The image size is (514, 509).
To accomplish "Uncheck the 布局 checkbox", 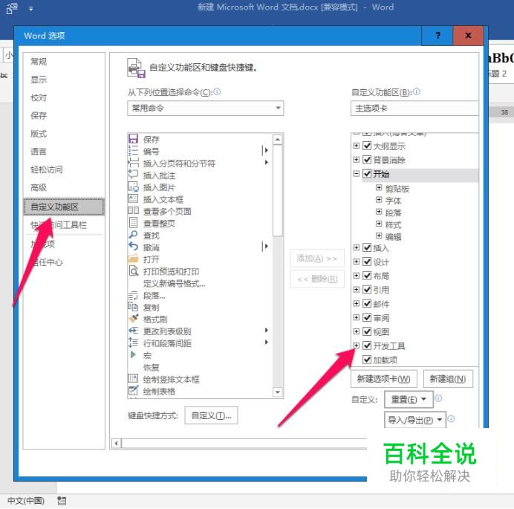I will pos(367,276).
